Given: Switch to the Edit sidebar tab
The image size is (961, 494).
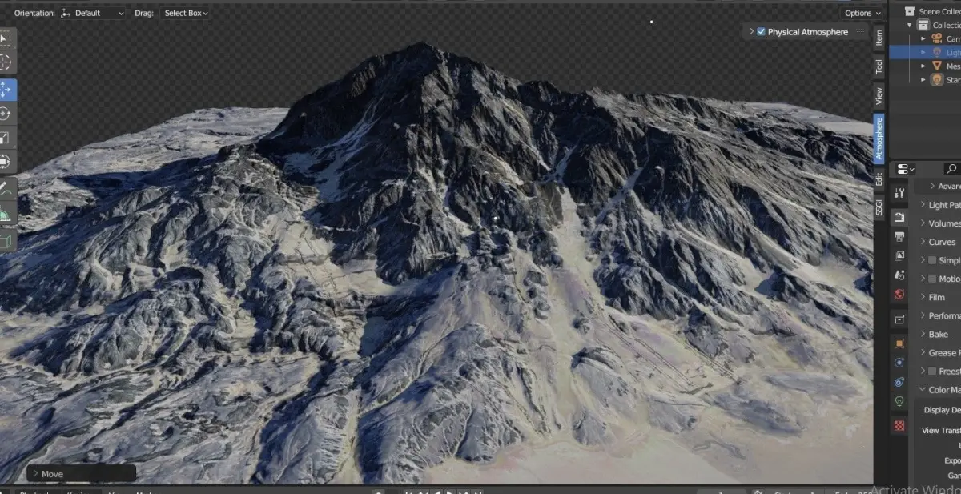Looking at the screenshot, I should pos(879,179).
